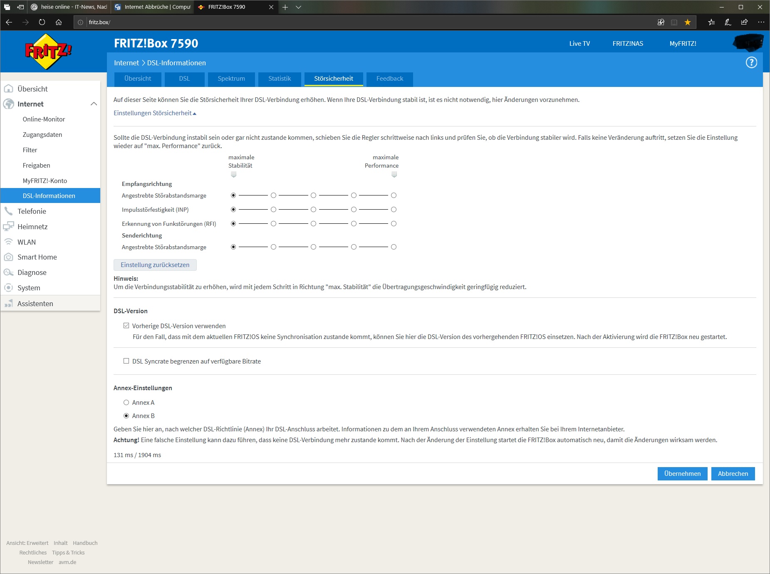Viewport: 770px width, 574px height.
Task: Open FRITZ!NAS link
Action: 628,43
